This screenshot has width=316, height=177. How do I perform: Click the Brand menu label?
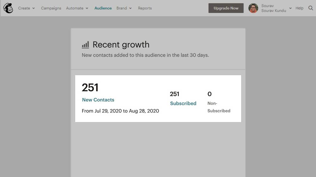122,8
